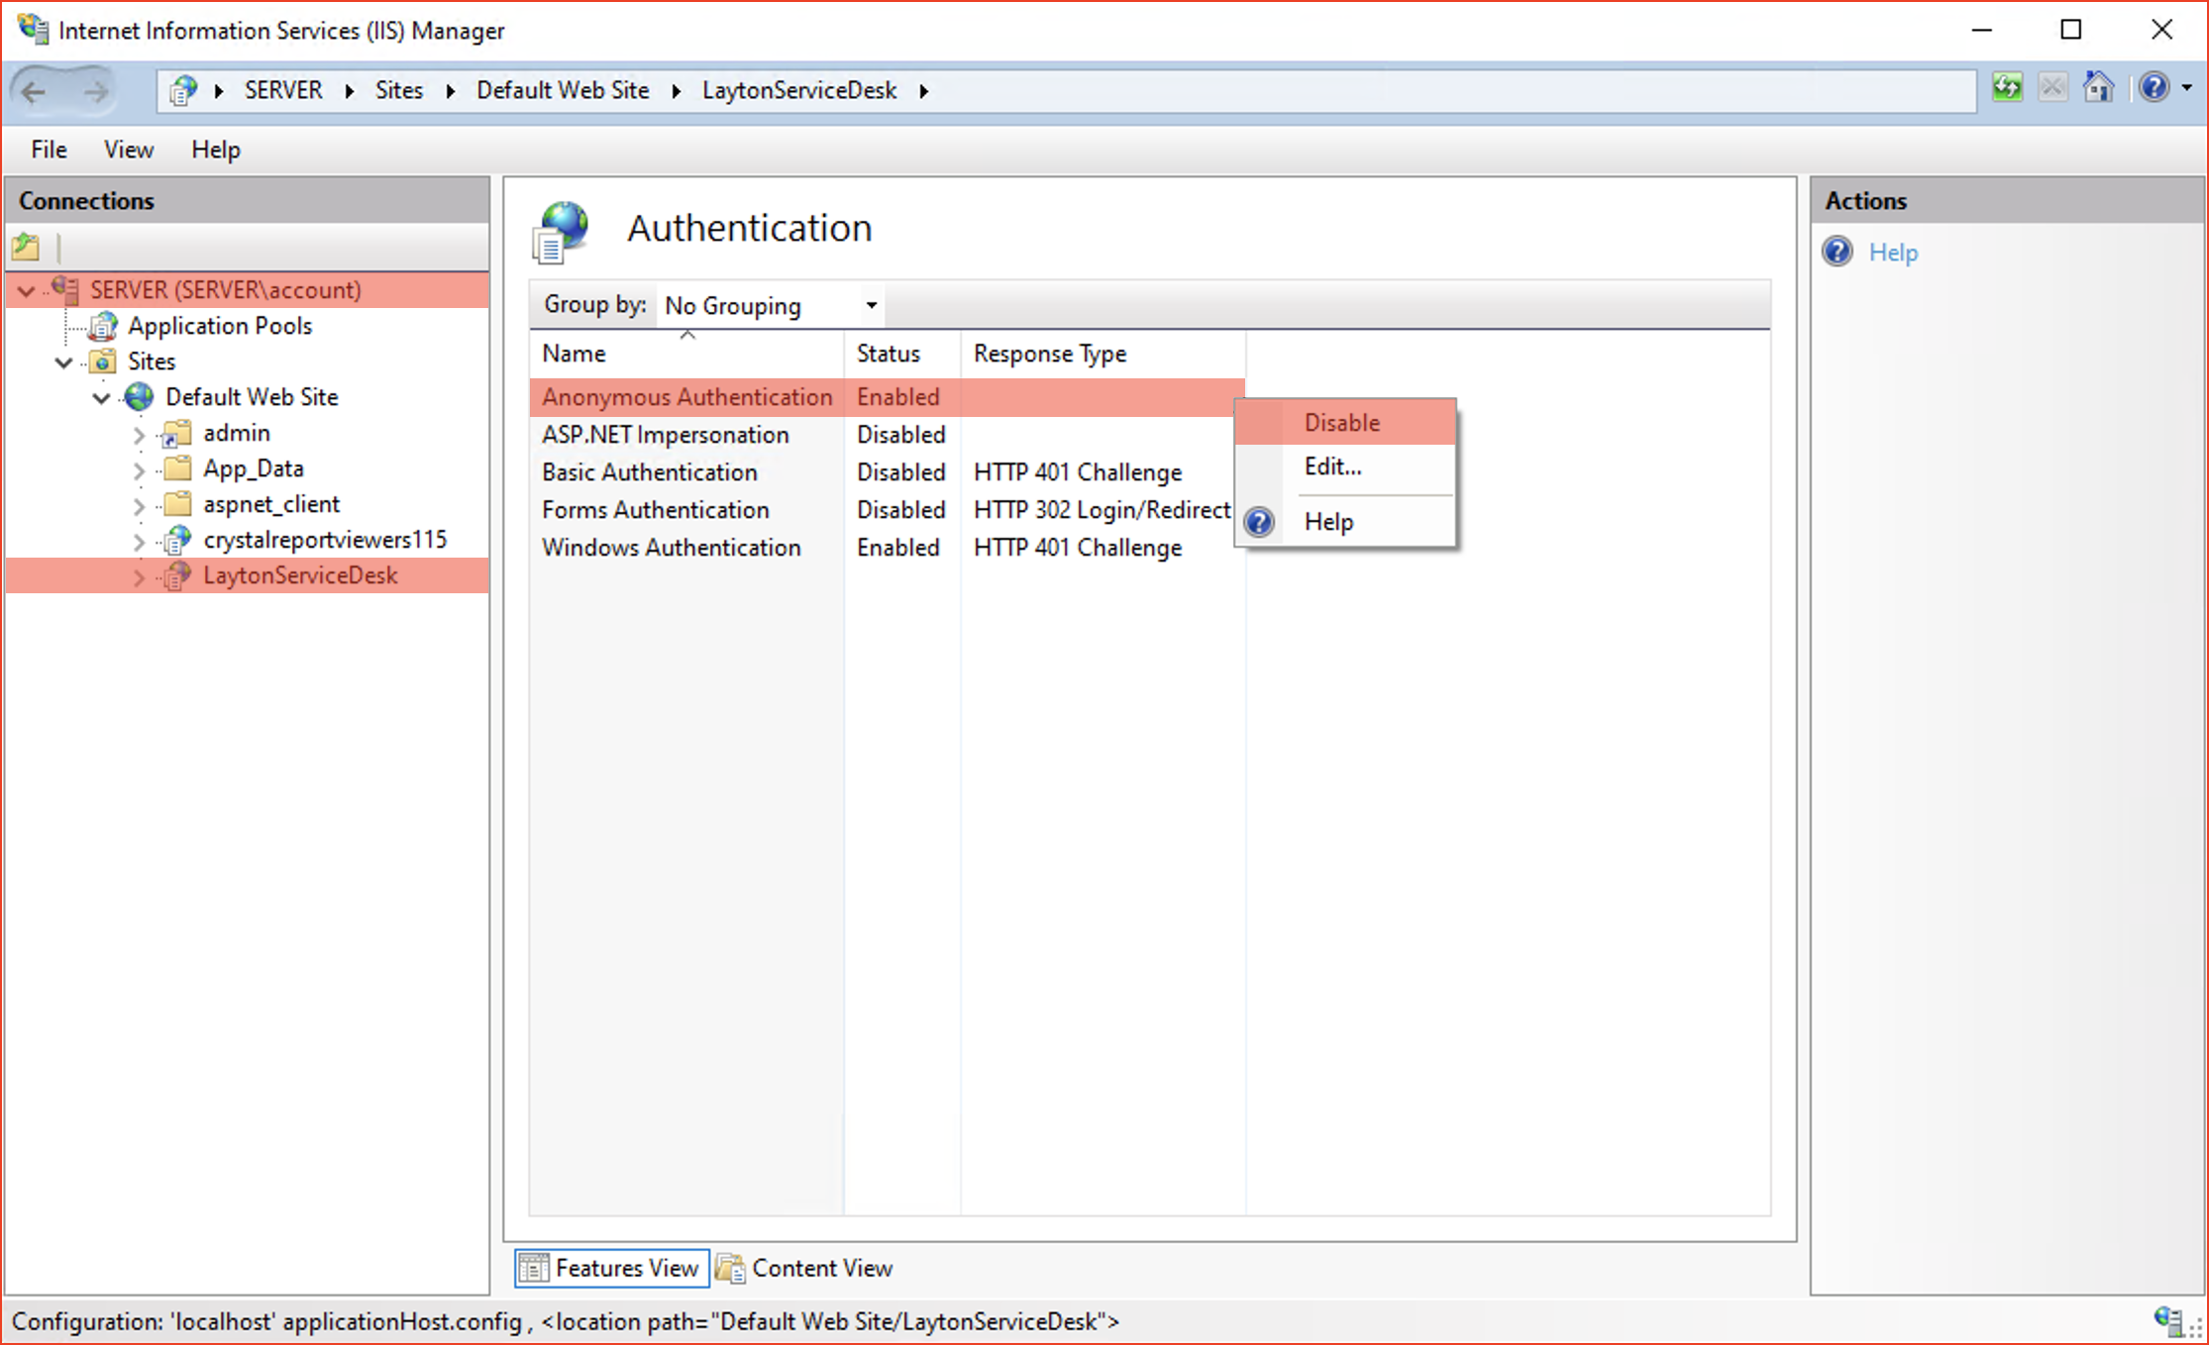
Task: Click the Help link in Actions pane
Action: [1893, 253]
